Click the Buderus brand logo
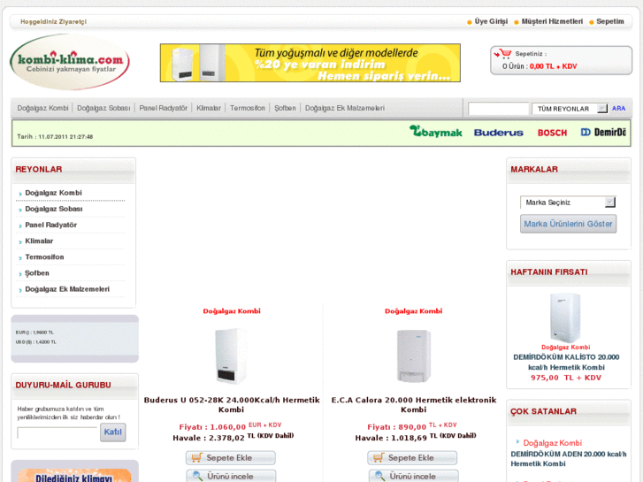643x482 pixels. pyautogui.click(x=498, y=133)
